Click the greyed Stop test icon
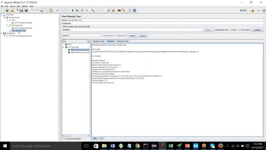 [82, 10]
